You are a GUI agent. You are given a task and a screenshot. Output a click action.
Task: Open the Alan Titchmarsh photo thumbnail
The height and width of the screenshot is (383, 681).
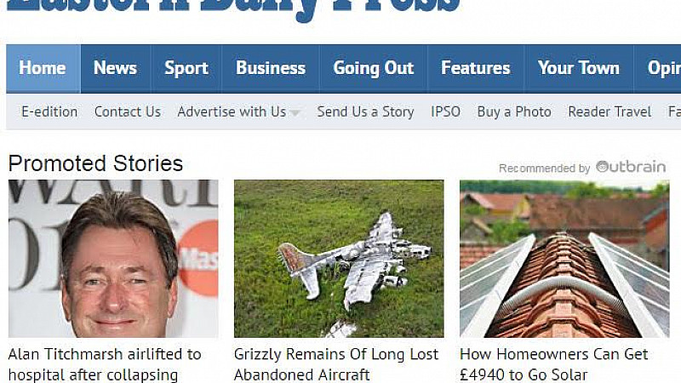tap(113, 259)
